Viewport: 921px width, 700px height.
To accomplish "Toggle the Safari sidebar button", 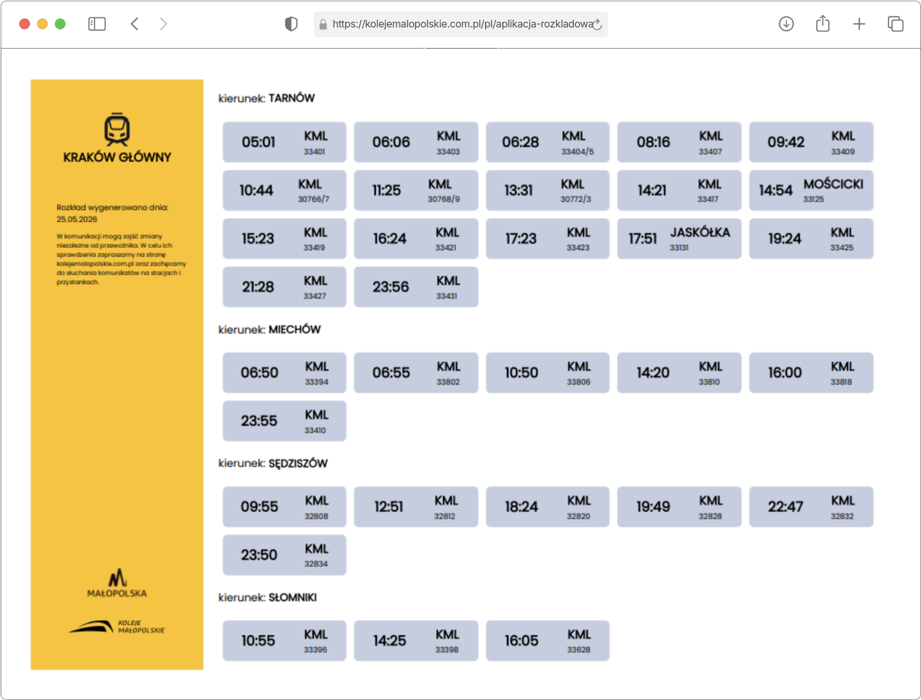I will pyautogui.click(x=97, y=24).
